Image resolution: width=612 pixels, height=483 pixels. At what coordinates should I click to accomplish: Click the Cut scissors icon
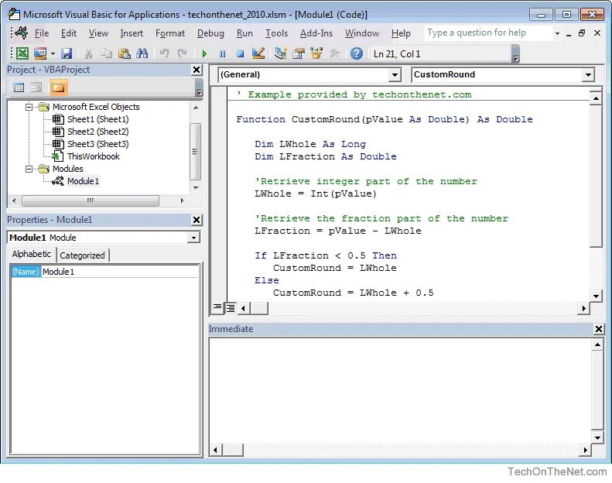pos(89,53)
